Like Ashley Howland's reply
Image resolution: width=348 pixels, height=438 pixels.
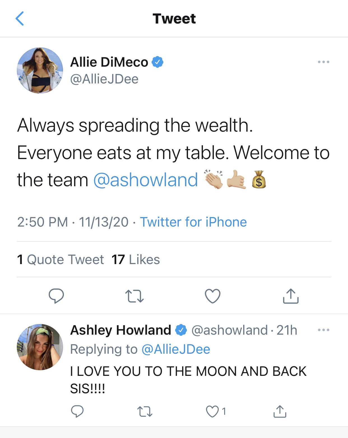click(212, 411)
